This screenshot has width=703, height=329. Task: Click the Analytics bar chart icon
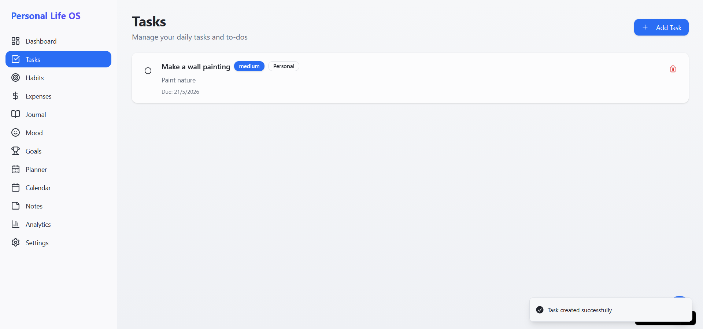pyautogui.click(x=15, y=224)
